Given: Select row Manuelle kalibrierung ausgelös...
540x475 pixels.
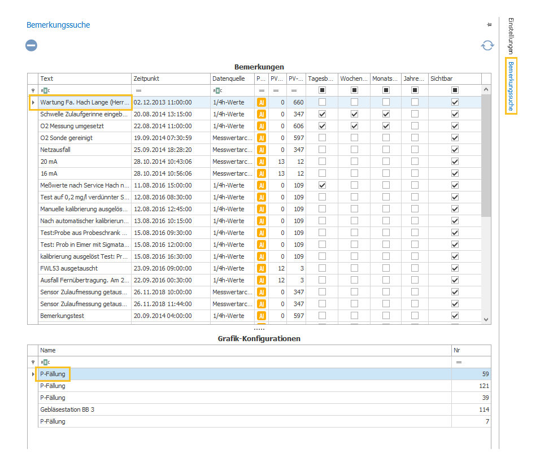Looking at the screenshot, I should pos(254,209).
